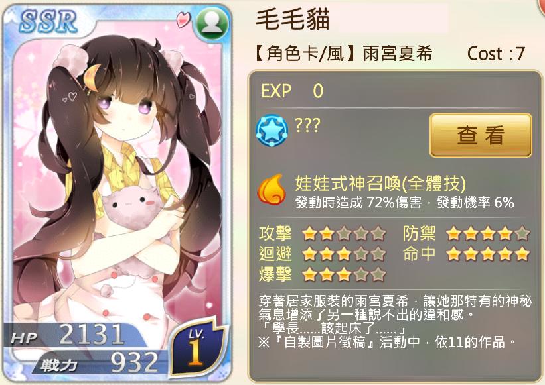The image size is (545, 385).
Task: Click the character card artwork
Action: tap(117, 194)
